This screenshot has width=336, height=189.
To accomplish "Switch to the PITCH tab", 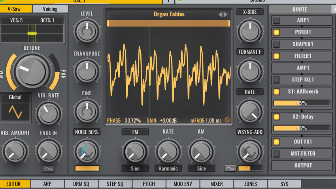I will [x=149, y=184].
